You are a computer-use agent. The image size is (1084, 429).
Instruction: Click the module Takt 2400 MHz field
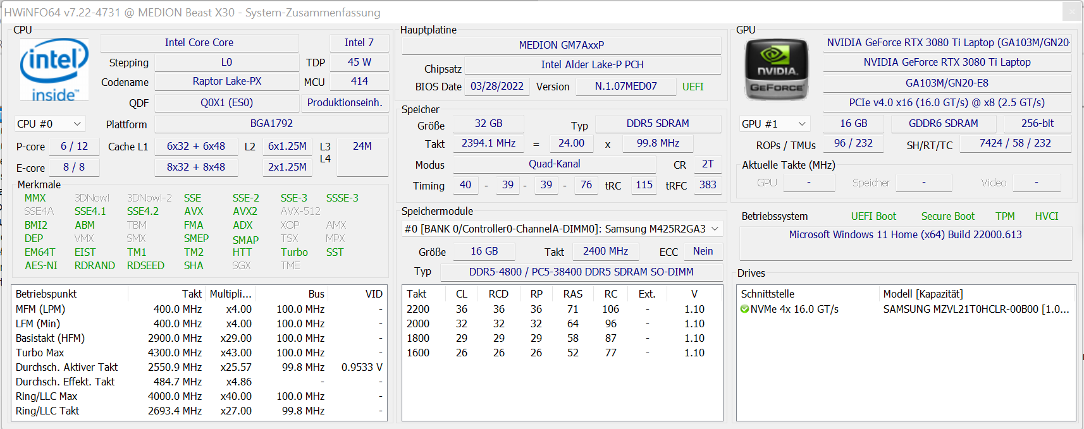(x=606, y=251)
